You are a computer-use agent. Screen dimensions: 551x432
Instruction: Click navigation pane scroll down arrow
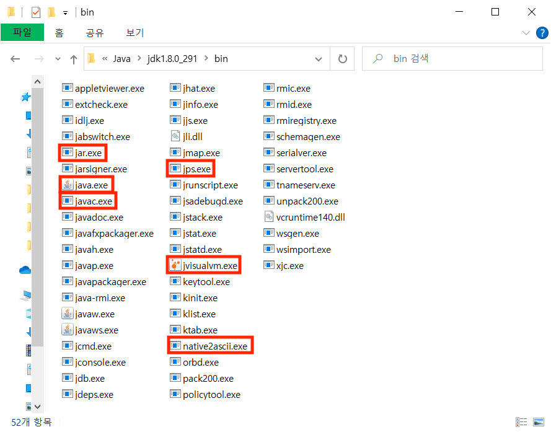tap(38, 407)
